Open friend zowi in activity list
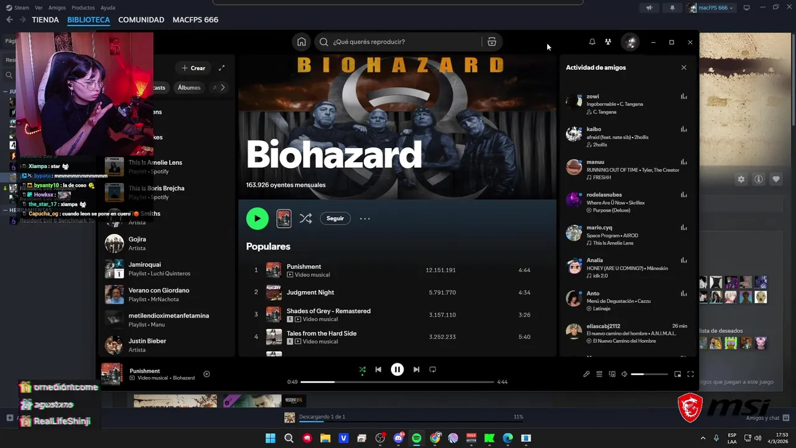The width and height of the screenshot is (796, 448). (593, 96)
